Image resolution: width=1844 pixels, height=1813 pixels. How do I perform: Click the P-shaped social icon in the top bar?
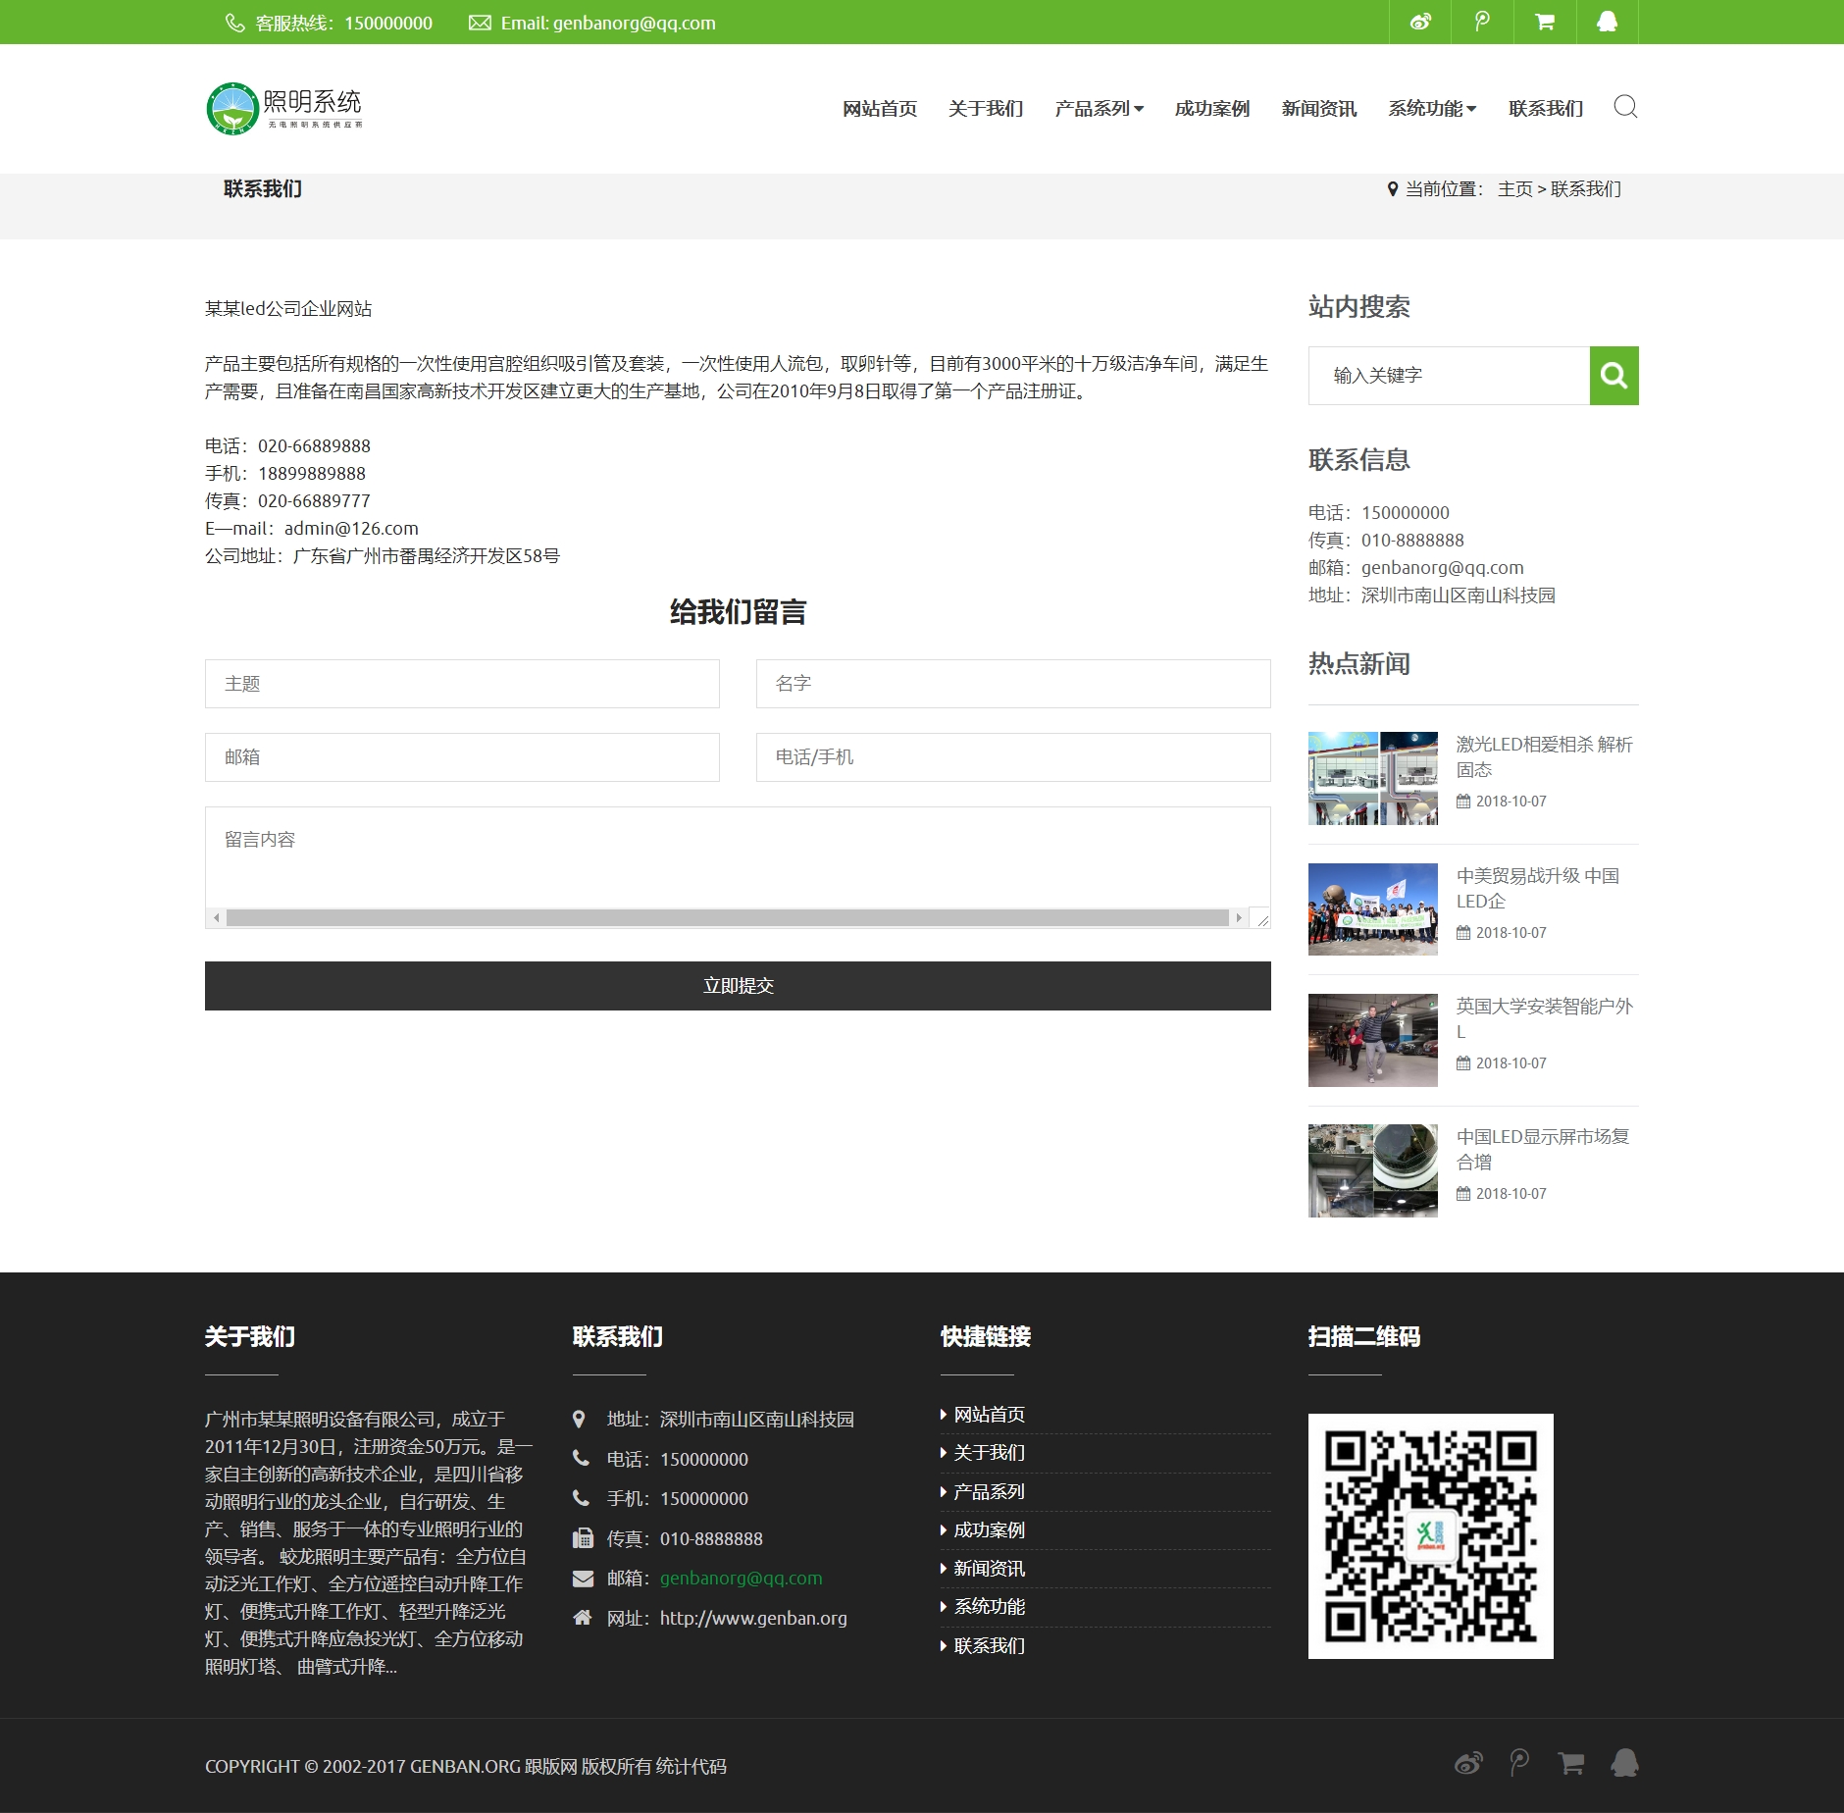click(x=1483, y=22)
